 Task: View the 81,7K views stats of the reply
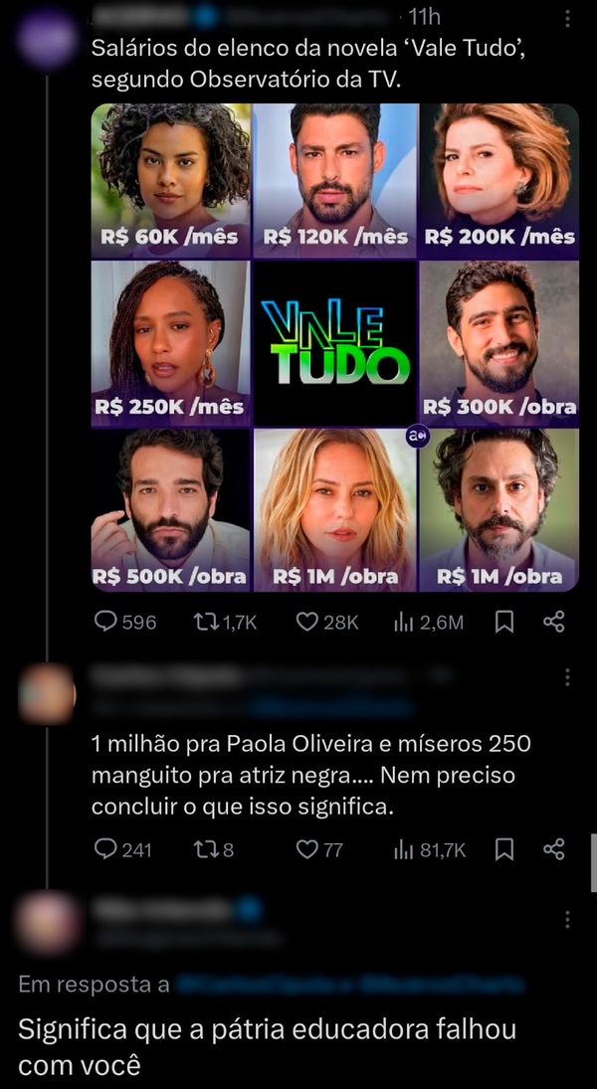[430, 849]
